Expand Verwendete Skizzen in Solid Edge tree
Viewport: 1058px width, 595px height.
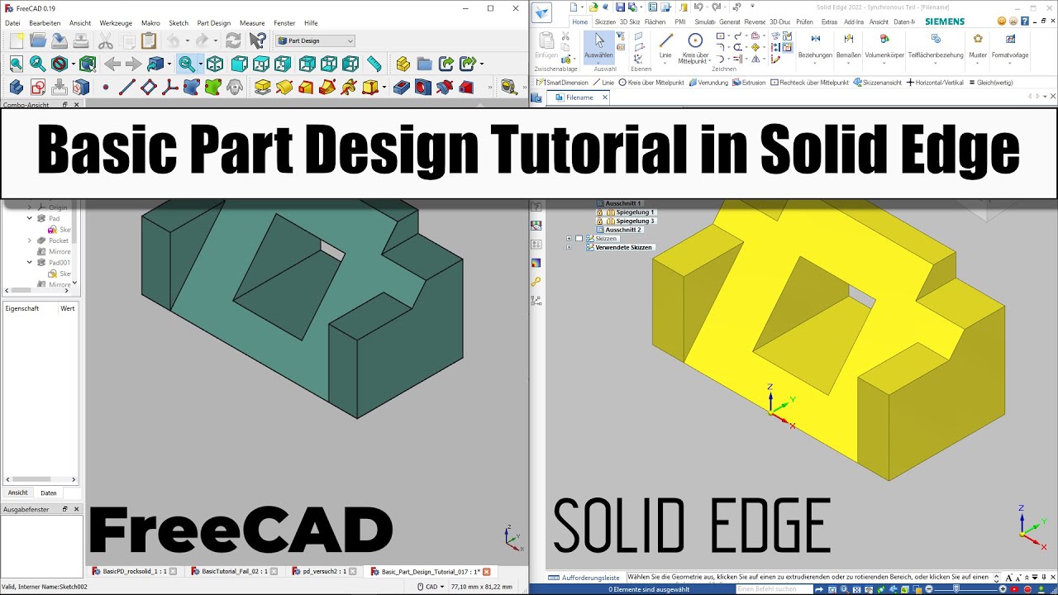pos(569,248)
